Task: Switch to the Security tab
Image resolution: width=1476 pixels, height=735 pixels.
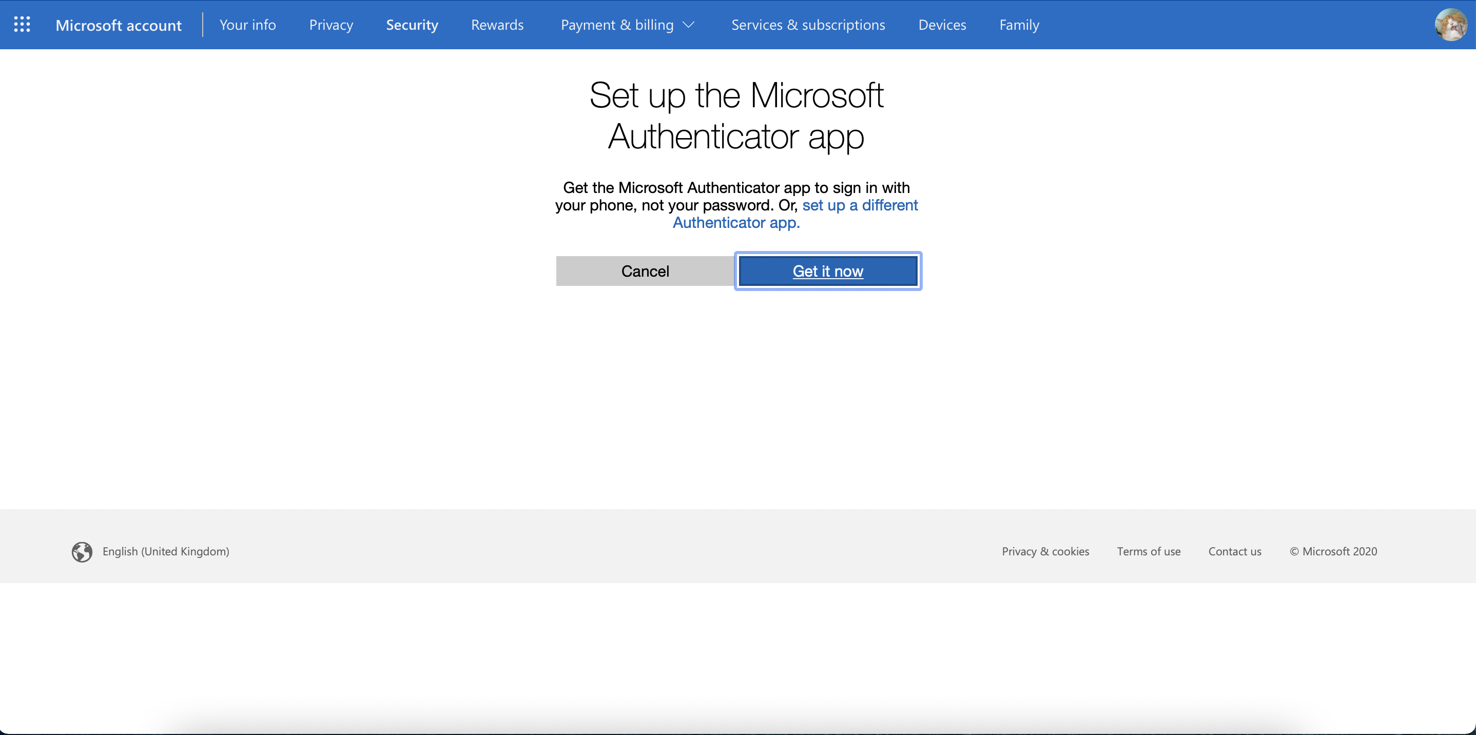Action: [x=412, y=25]
